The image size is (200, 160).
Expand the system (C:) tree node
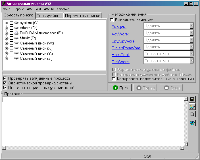[x=6, y=23]
